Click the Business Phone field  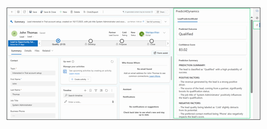[x=33, y=115]
